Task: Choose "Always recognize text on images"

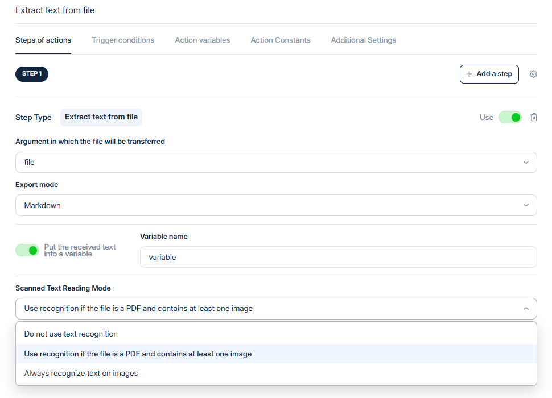Action: click(x=81, y=374)
